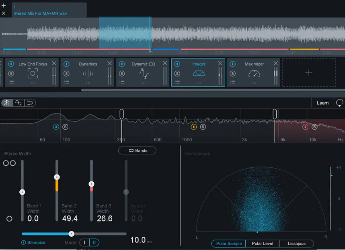Select the Lissajous vectorscope tab
The image size is (345, 250).
[x=297, y=244]
